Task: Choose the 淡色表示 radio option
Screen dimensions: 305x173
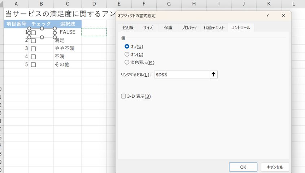Action: click(127, 62)
